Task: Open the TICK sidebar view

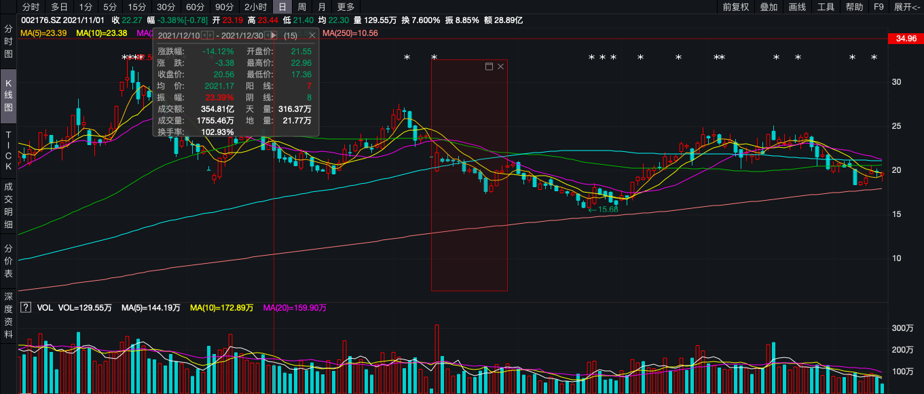Action: [x=9, y=150]
